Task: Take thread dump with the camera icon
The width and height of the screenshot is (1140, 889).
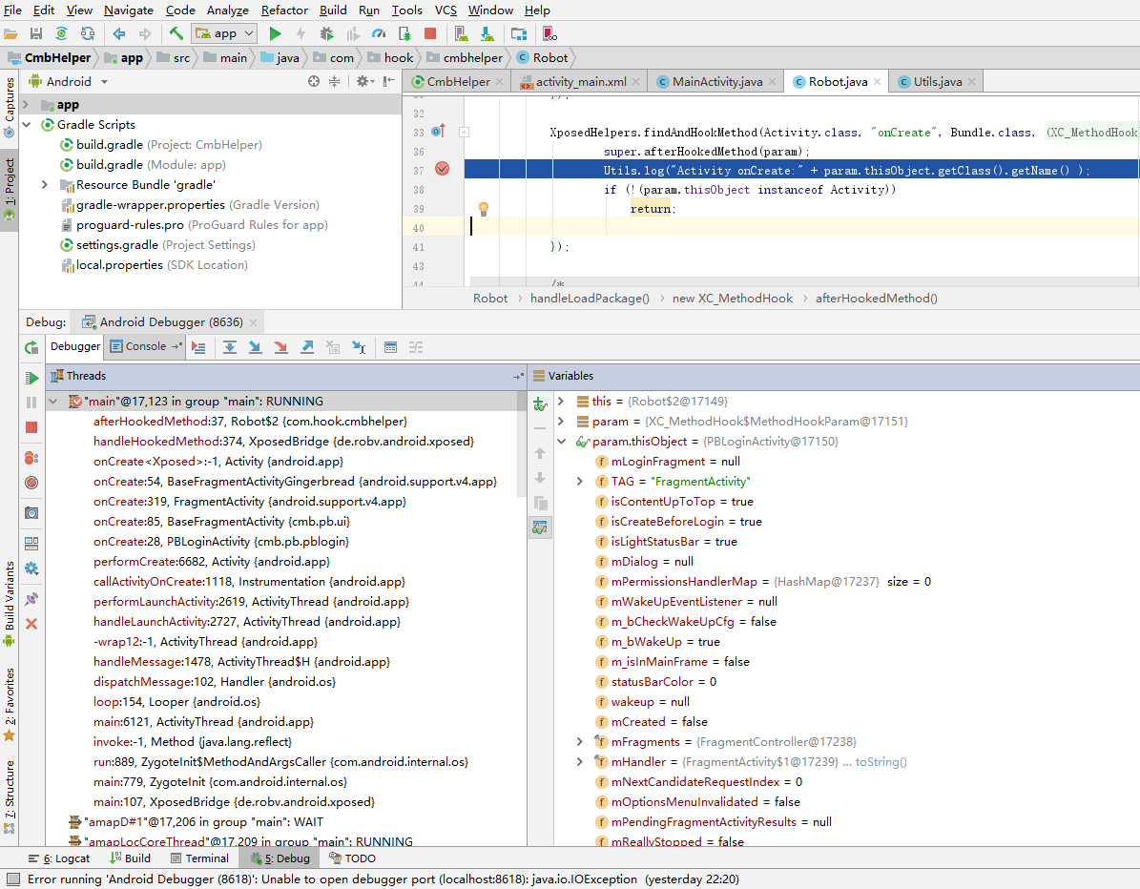Action: click(31, 513)
